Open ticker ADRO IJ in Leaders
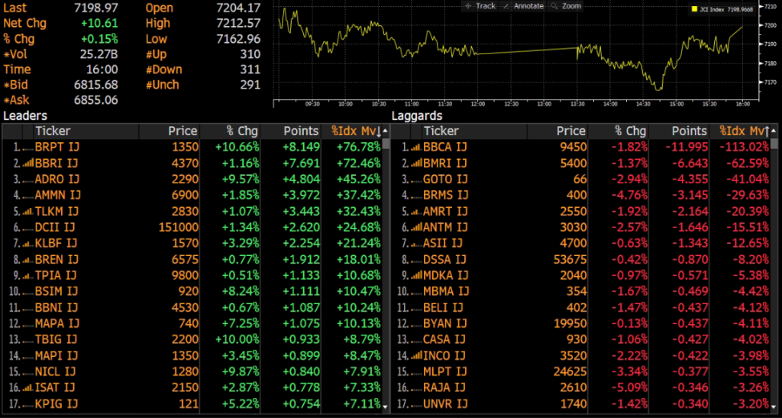Screen dimensions: 782x418 [x=57, y=179]
